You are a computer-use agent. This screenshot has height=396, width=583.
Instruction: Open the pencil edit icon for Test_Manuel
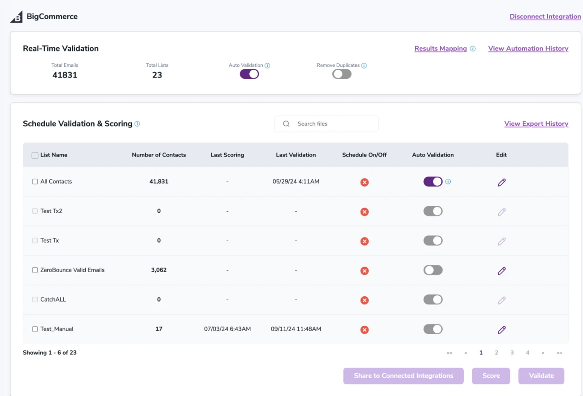[501, 329]
